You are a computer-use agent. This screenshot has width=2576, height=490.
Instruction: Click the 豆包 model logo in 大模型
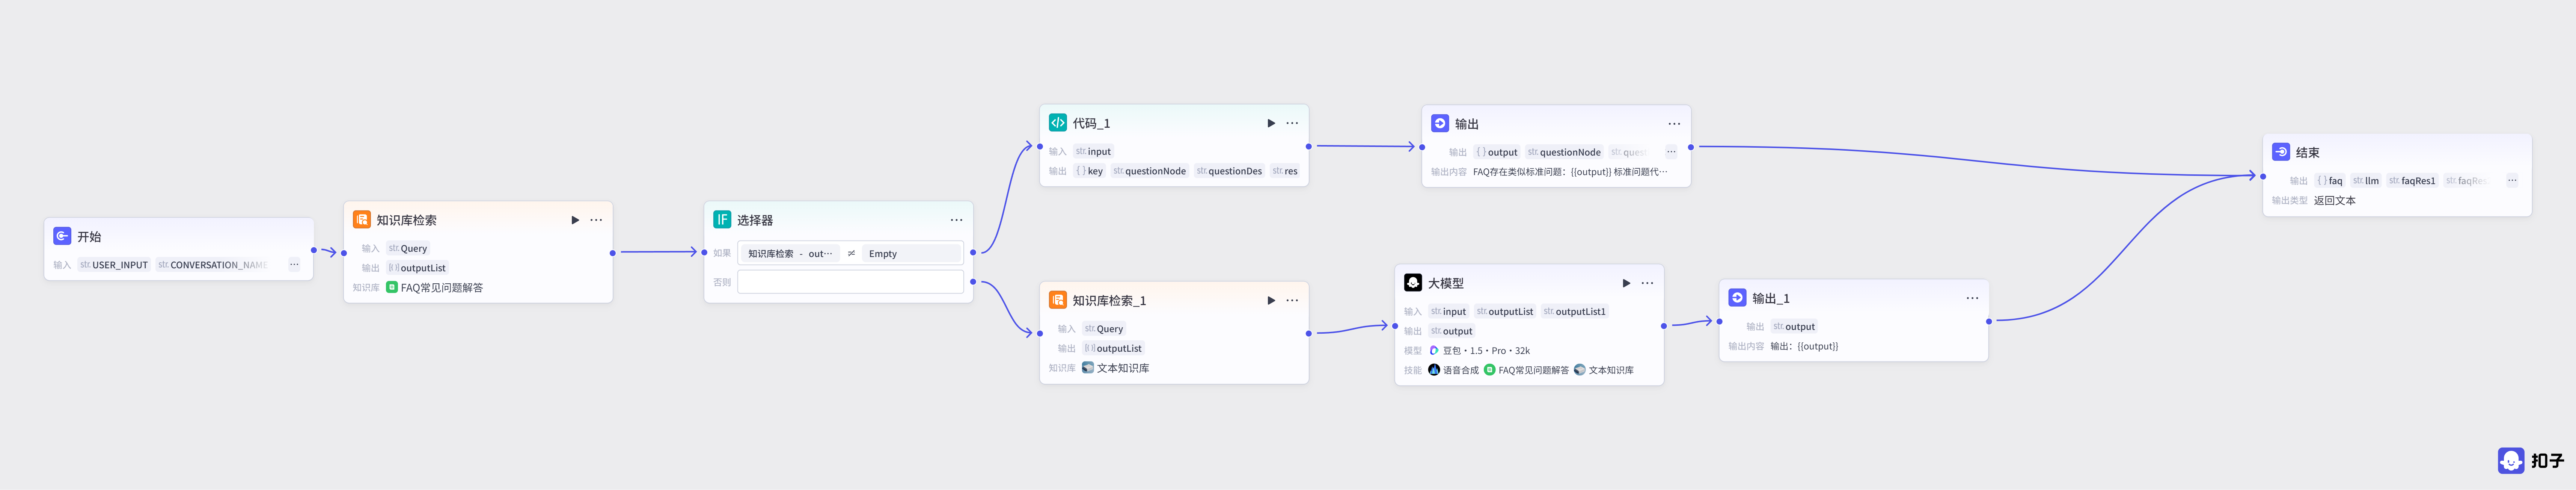pos(1434,351)
